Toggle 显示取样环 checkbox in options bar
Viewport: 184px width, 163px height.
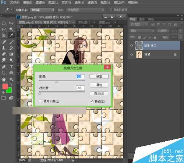click(111, 10)
